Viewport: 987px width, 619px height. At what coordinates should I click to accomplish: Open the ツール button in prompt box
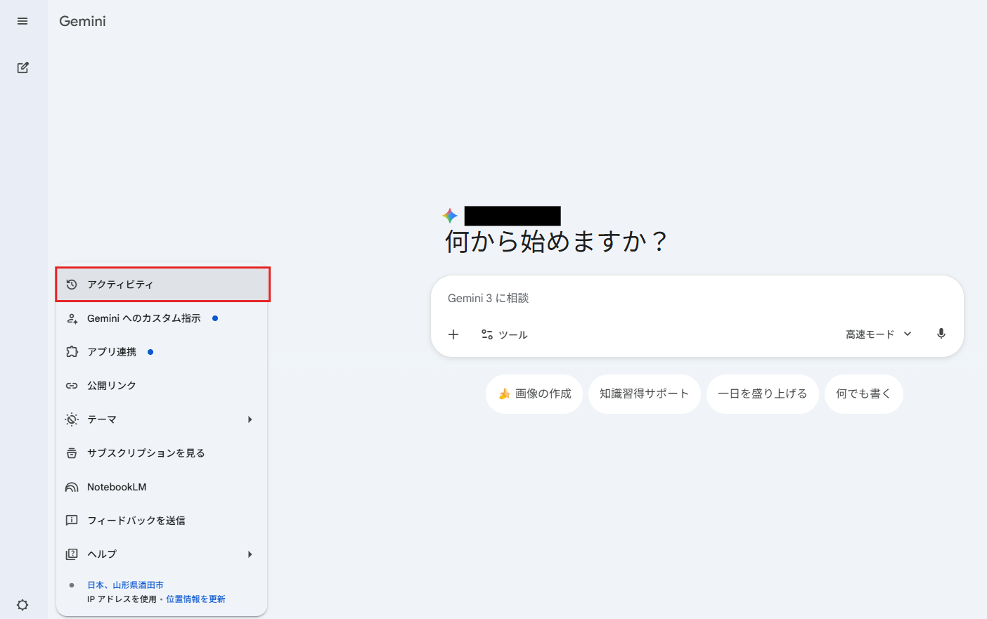coord(505,334)
